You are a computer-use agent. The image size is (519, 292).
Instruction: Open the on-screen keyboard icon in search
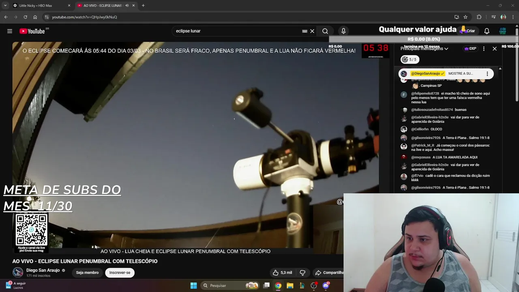(x=305, y=31)
